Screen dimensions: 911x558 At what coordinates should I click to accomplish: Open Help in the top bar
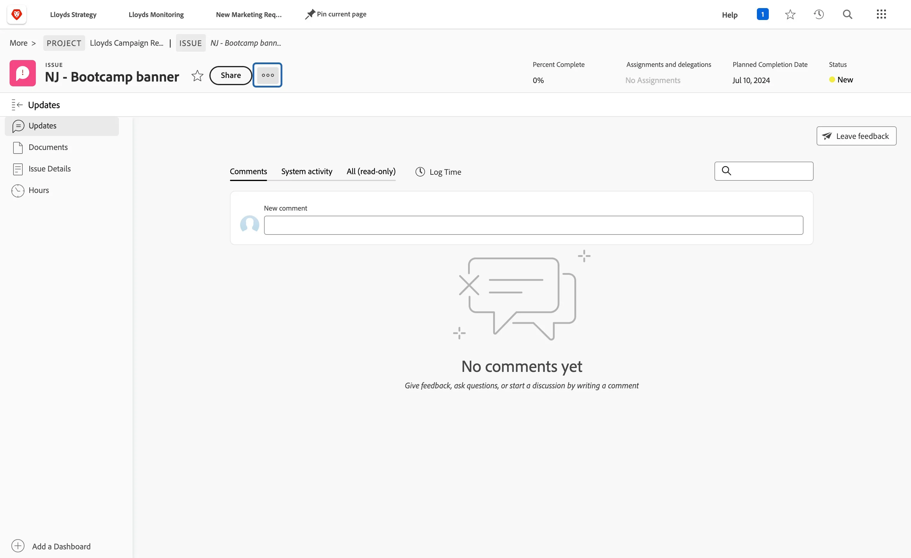point(729,15)
